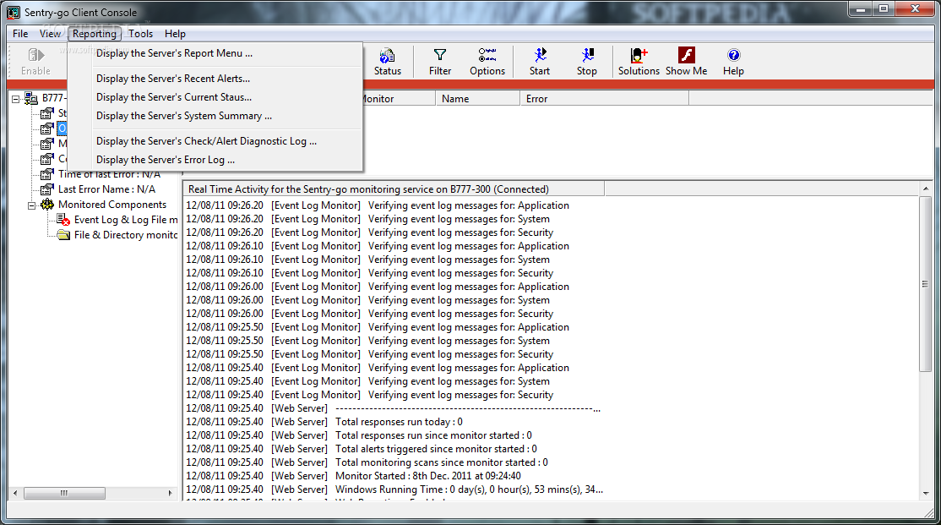Choose Display the Server's Error Log
Viewport: 941px width, 525px height.
(215, 160)
